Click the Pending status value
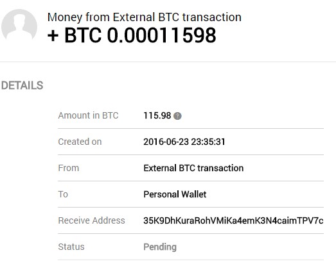 160,247
